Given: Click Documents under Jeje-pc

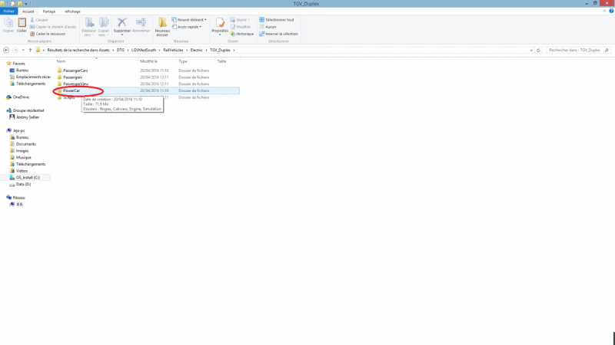Looking at the screenshot, I should tap(26, 144).
